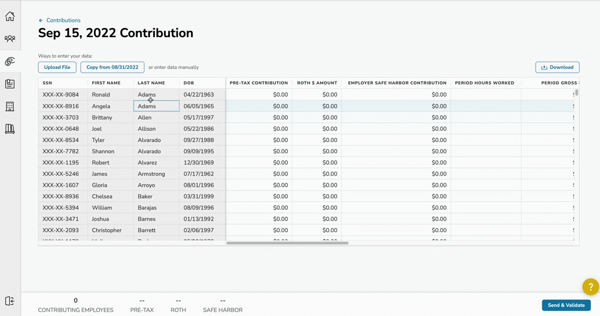The image size is (600, 316).
Task: Open the Reports document icon in sidebar
Action: 10,84
